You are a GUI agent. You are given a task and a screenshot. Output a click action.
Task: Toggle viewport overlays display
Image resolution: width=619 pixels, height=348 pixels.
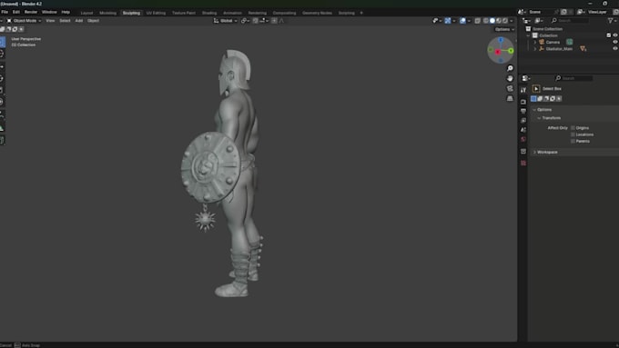point(462,21)
